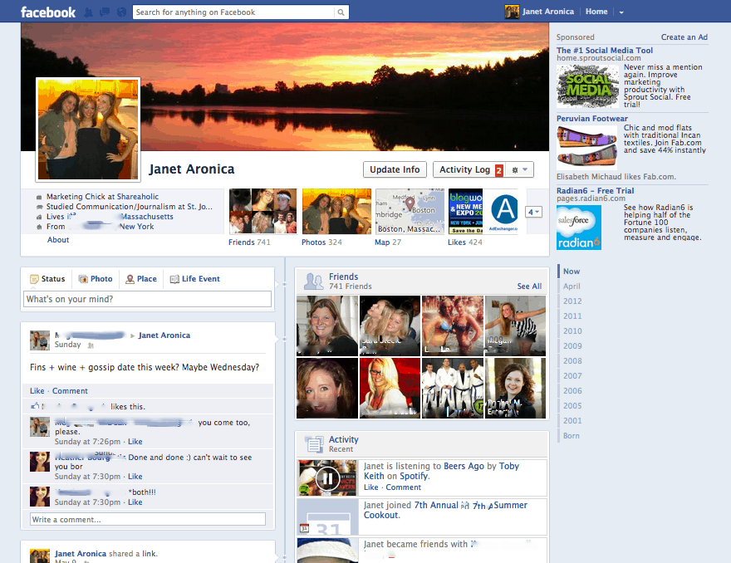
Task: Click the Update Info button
Action: pos(395,169)
